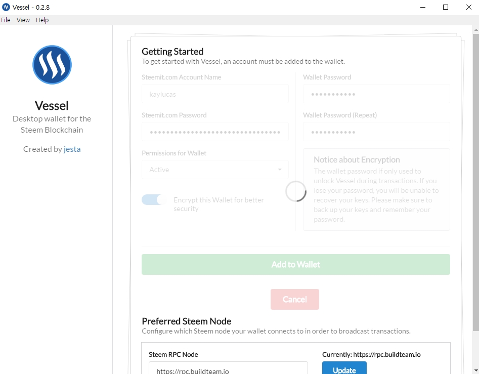Click the loading spinner indicator
The image size is (479, 374).
(296, 191)
